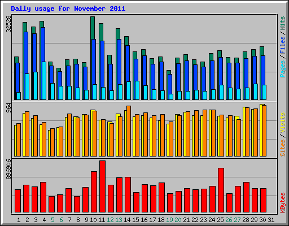Click day label 11 on the x-axis

[x=102, y=220]
